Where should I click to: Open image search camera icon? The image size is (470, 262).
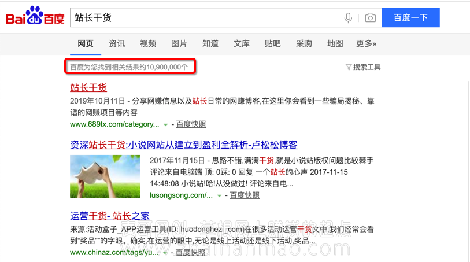coord(370,18)
